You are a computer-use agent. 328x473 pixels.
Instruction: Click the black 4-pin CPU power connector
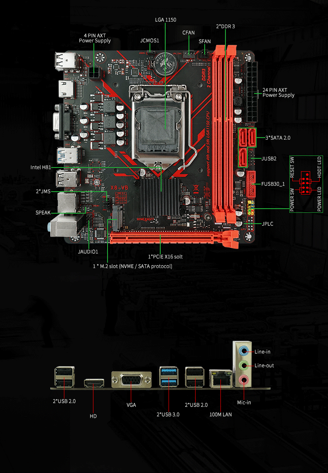tap(95, 74)
